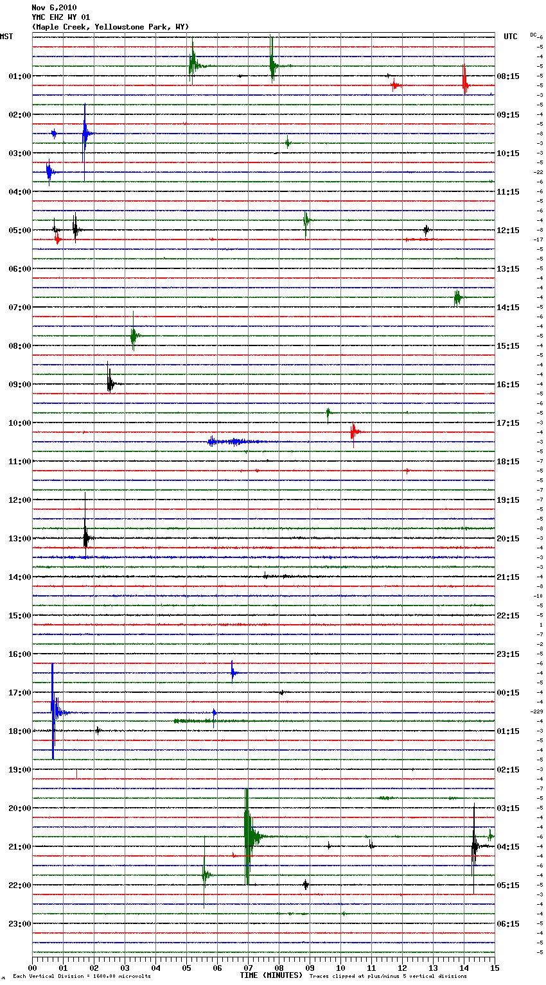The image size is (546, 985).
Task: Click the vertical division 1600.00 microvolts note
Action: coord(82,977)
